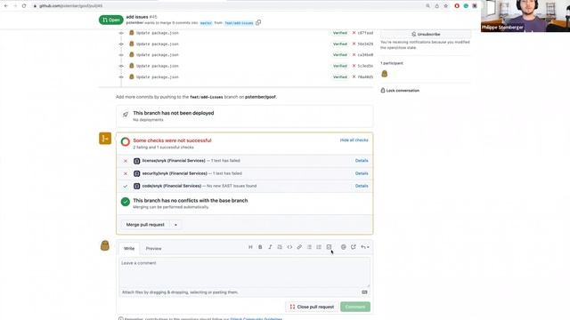Open Details for code/snyk check
Image resolution: width=570 pixels, height=320 pixels.
point(362,186)
